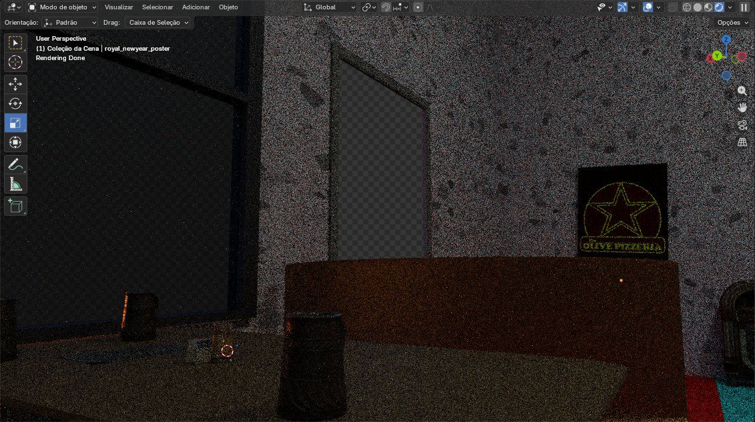Toggle camera view icon
The width and height of the screenshot is (755, 422).
(x=742, y=126)
